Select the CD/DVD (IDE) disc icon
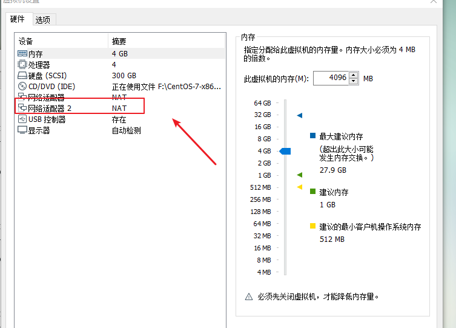 [x=22, y=87]
